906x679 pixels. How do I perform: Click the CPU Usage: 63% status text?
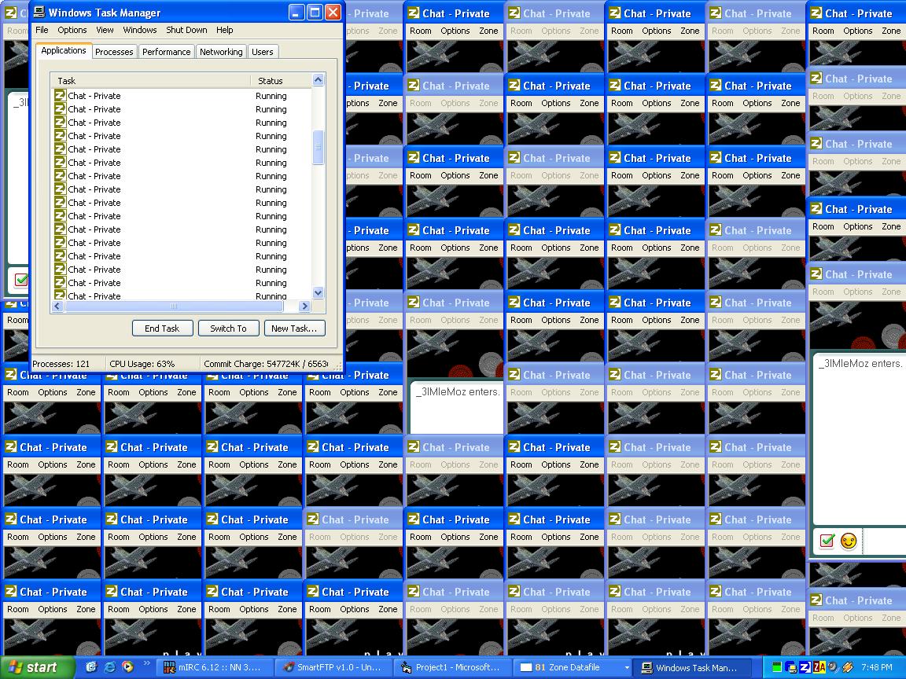[142, 364]
